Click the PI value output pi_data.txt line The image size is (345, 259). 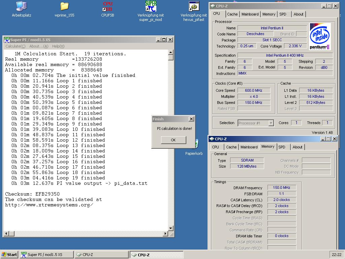tap(80, 183)
